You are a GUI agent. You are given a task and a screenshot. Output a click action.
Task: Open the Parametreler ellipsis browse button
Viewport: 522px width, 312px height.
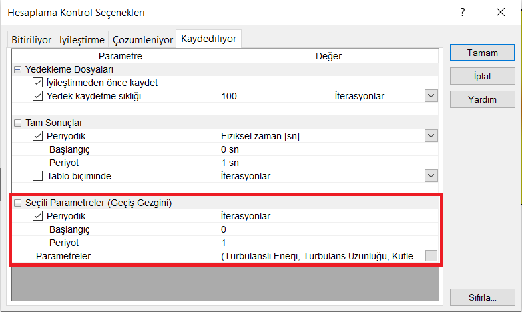click(x=431, y=256)
